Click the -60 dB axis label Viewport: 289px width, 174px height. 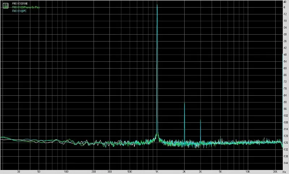(x=285, y=68)
